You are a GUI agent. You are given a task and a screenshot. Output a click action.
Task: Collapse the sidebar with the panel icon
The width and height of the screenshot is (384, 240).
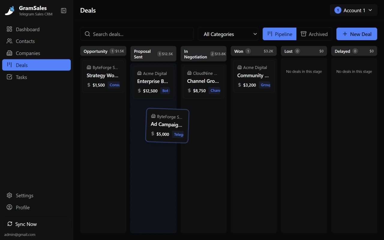coord(64,10)
